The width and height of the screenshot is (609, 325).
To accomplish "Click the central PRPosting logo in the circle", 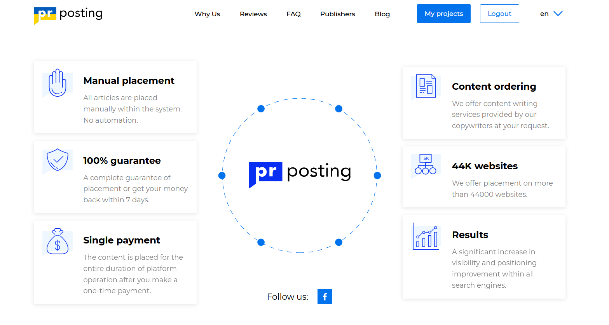I will click(x=300, y=174).
